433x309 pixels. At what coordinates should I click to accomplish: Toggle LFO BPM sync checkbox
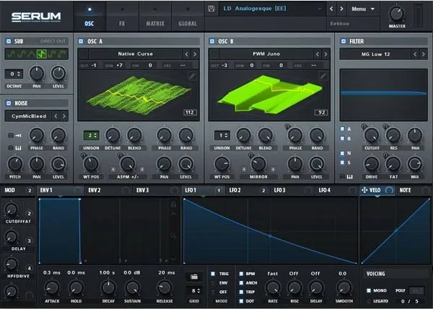241,274
